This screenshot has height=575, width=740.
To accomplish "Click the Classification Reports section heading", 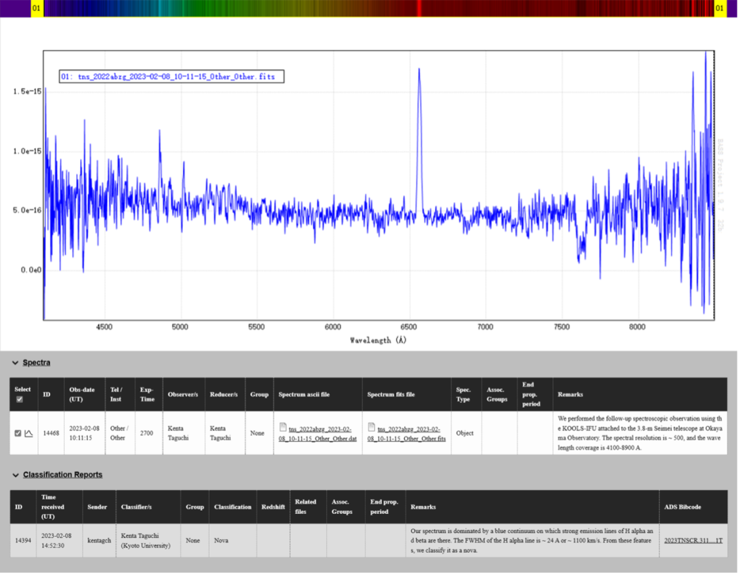I will click(x=62, y=475).
